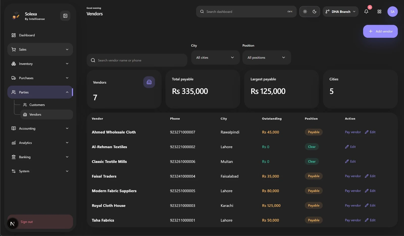Open the All positions dropdown
Screen dimensions: 404x236
coord(267,57)
